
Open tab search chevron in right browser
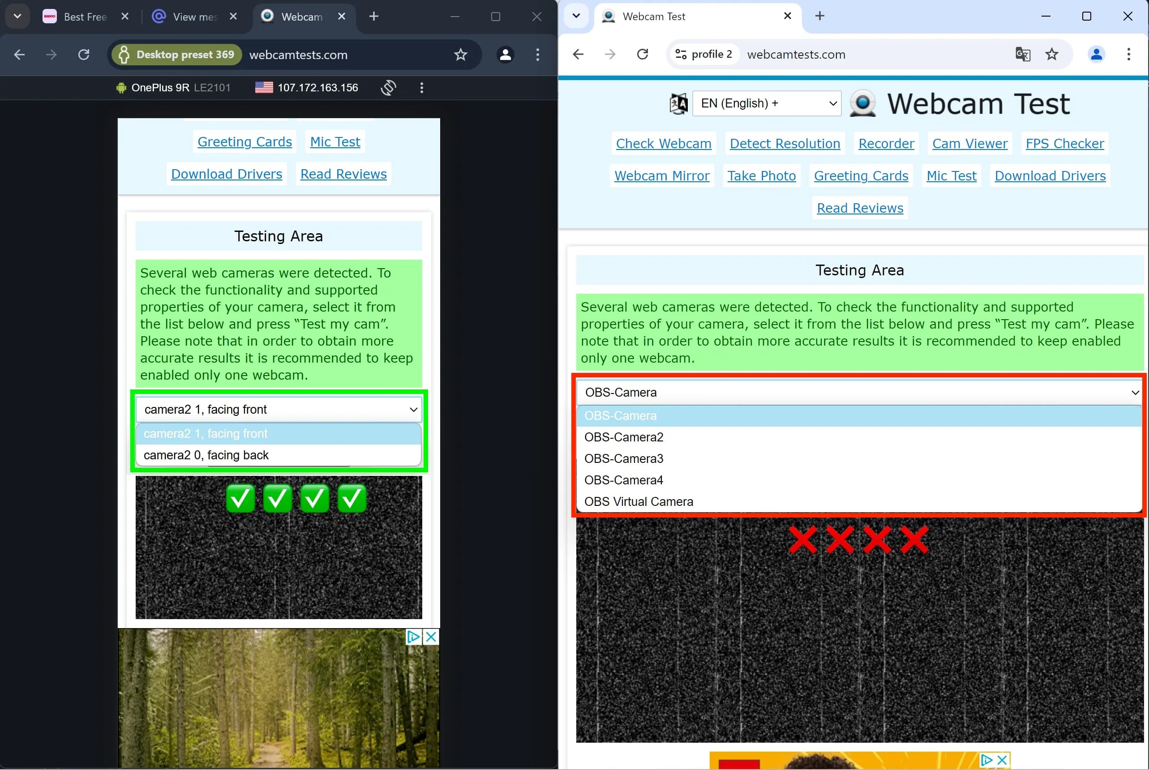(x=576, y=16)
